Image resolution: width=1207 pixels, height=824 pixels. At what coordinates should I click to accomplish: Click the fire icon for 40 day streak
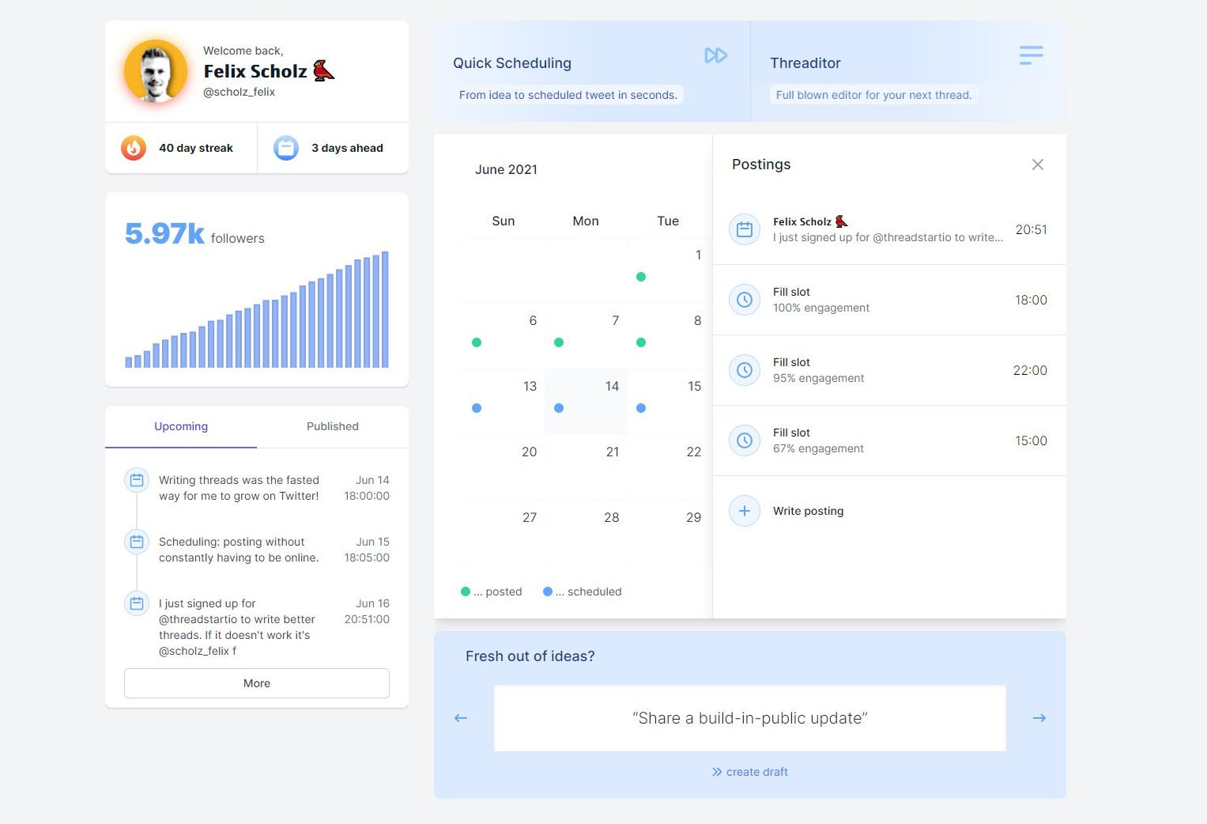click(x=133, y=148)
